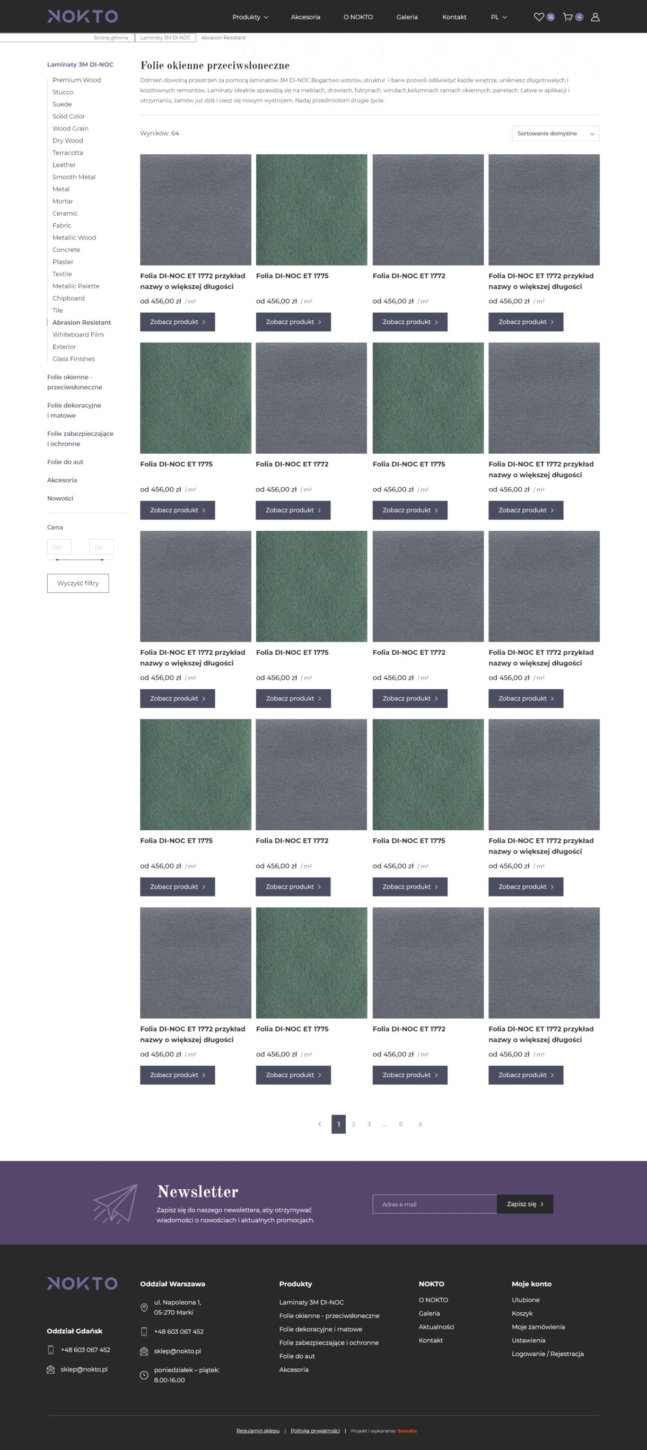The width and height of the screenshot is (647, 1450).
Task: Expand the Produkty menu
Action: pos(250,17)
